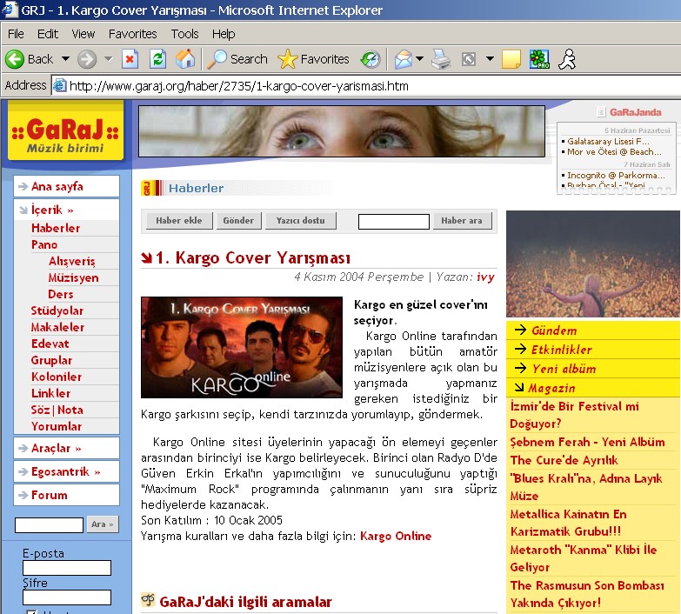The height and width of the screenshot is (614, 681).
Task: Open the File menu
Action: click(16, 34)
